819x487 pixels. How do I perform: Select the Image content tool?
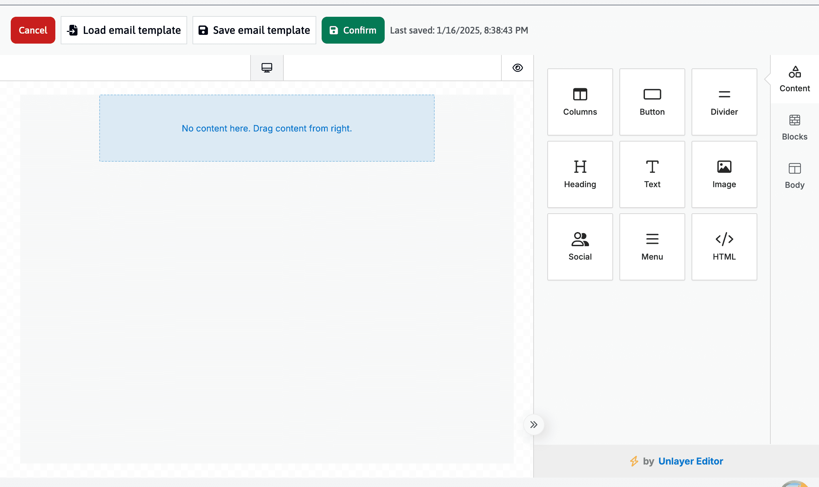point(724,174)
